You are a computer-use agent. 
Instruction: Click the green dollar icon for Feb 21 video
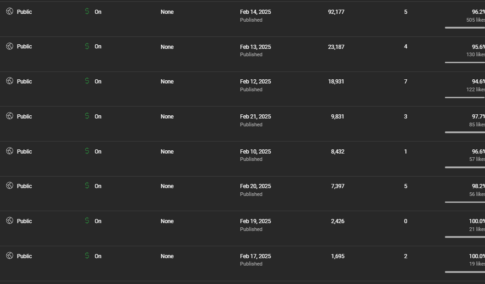coord(87,116)
